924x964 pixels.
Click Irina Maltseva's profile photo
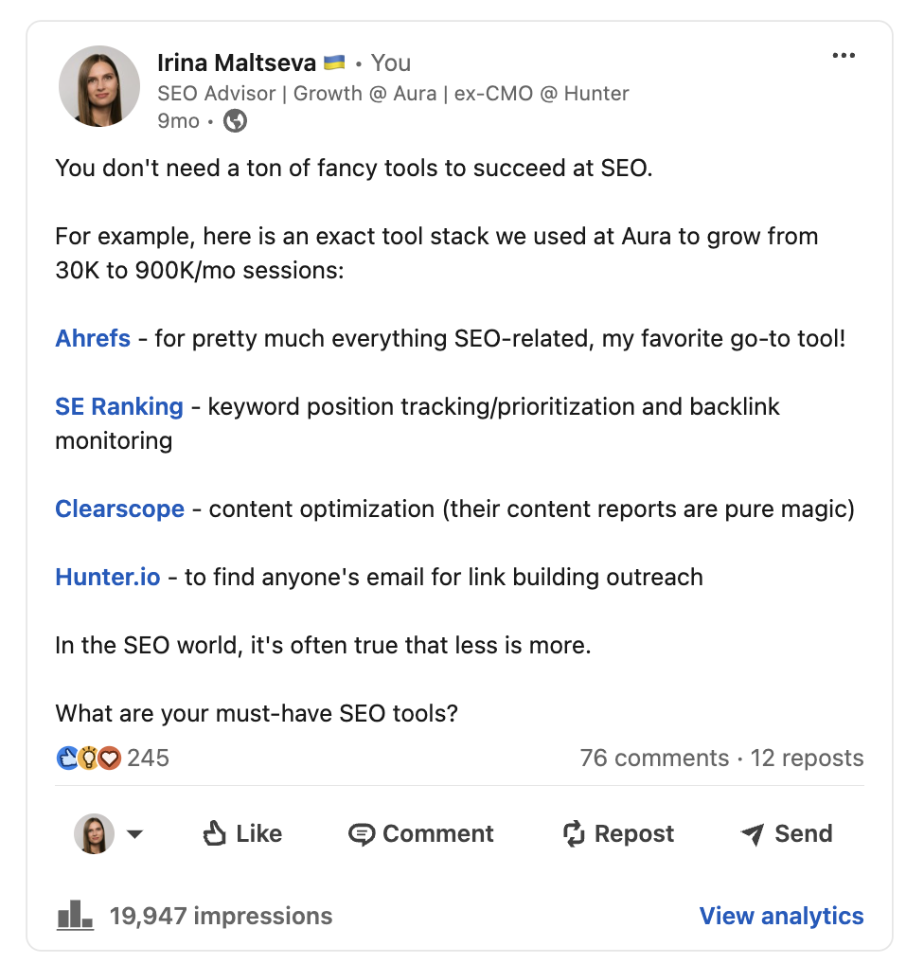[x=99, y=86]
